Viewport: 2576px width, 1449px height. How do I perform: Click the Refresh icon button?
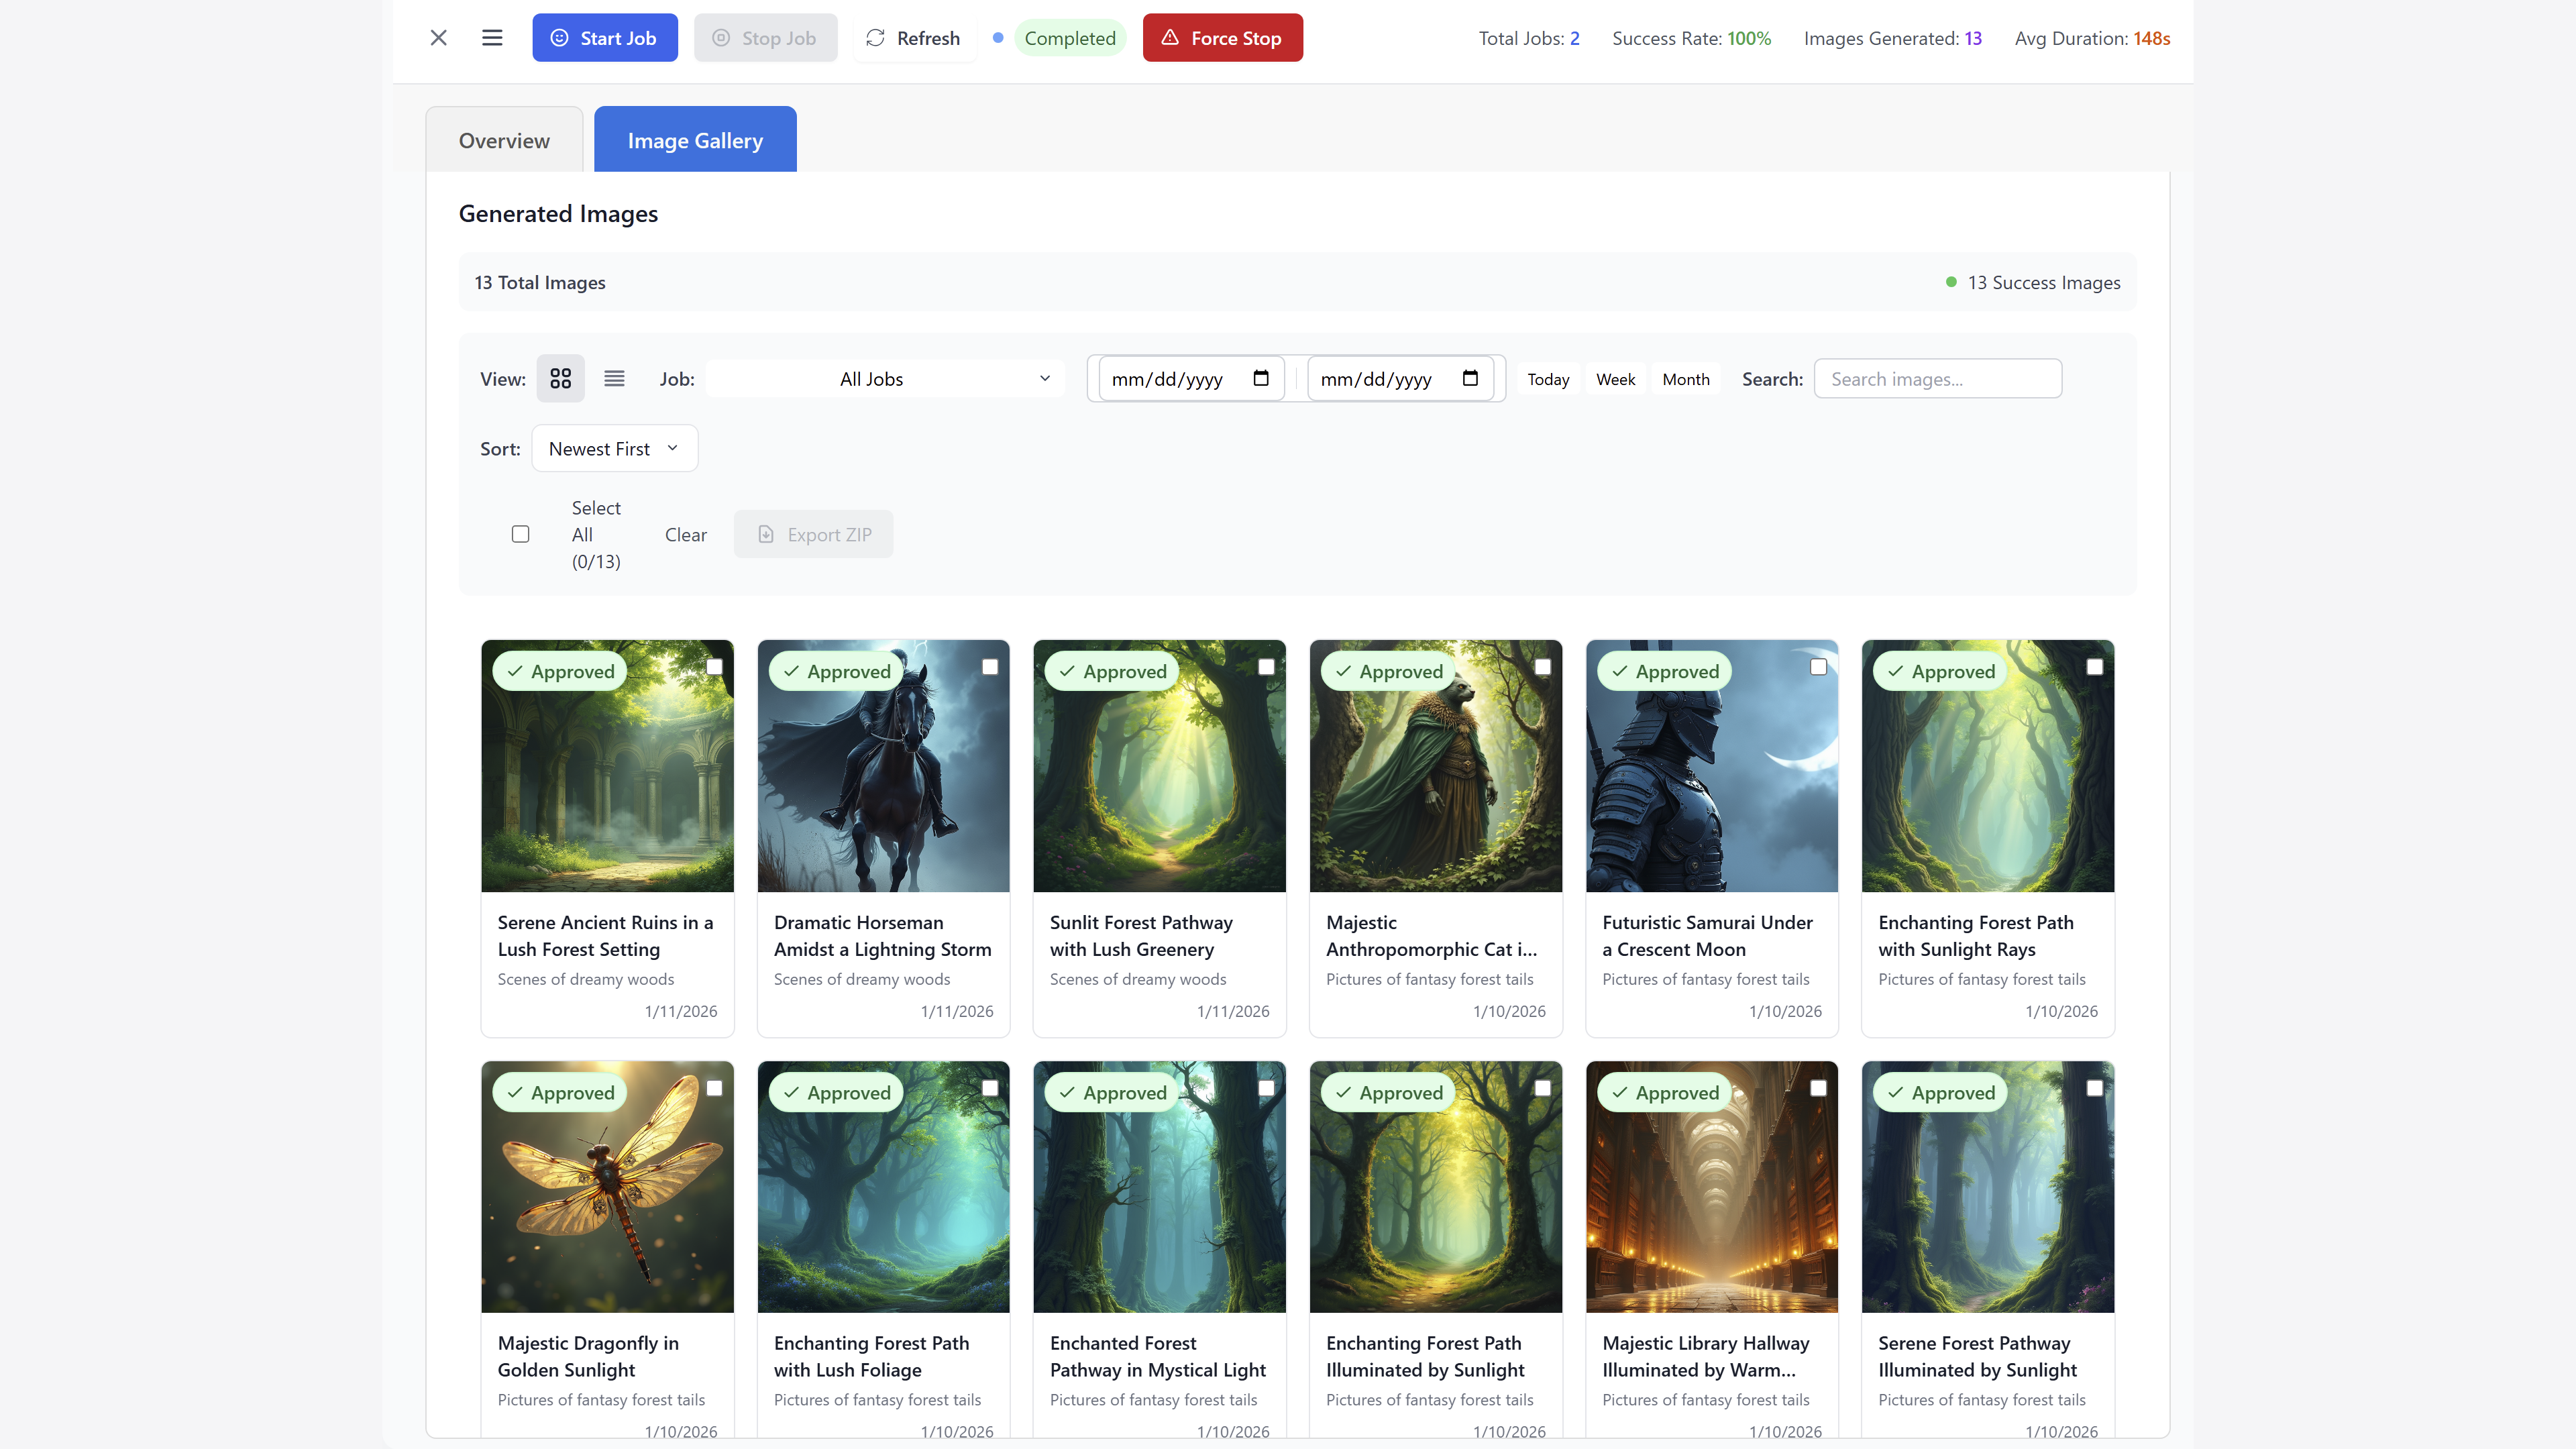(913, 38)
